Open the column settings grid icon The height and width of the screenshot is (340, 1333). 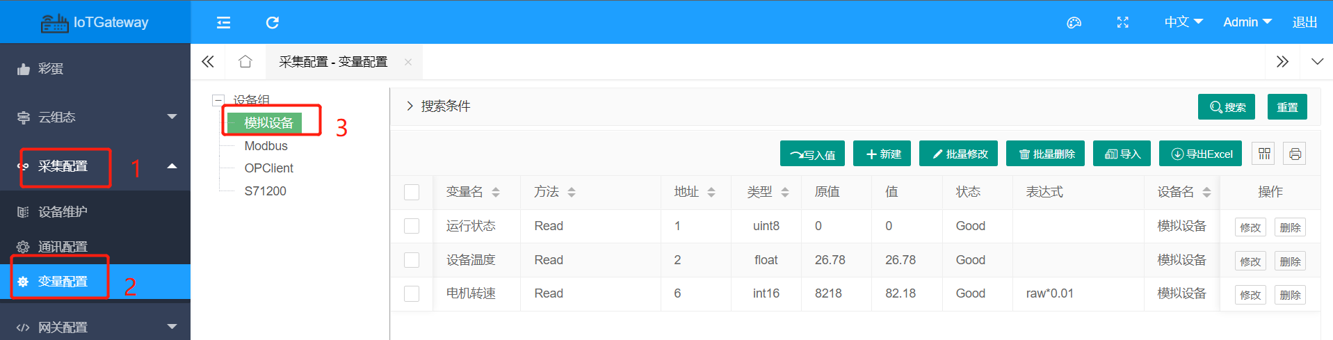pyautogui.click(x=1264, y=154)
